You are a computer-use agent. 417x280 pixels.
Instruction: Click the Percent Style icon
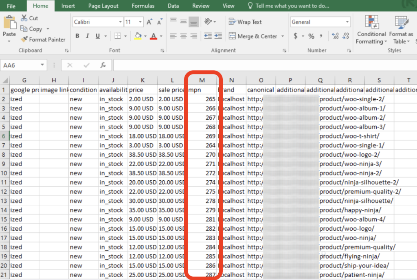[311, 36]
